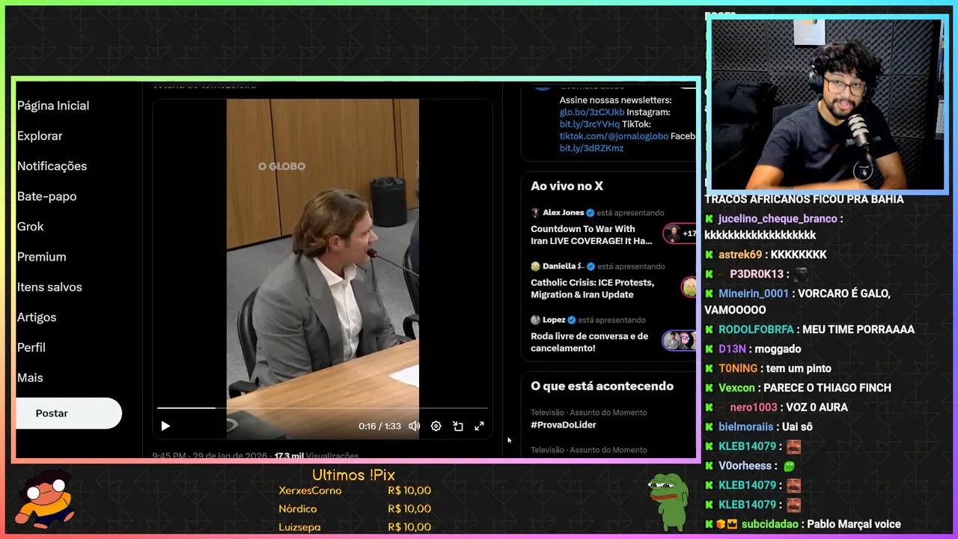Click astrek69 chat username
Screen dimensions: 958x539
click(x=740, y=255)
